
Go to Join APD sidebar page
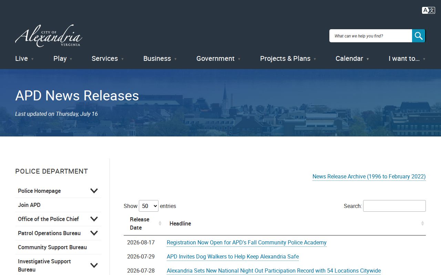tap(29, 205)
